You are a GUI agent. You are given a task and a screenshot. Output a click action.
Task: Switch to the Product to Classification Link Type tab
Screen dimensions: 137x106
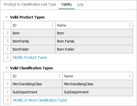(x=30, y=4)
